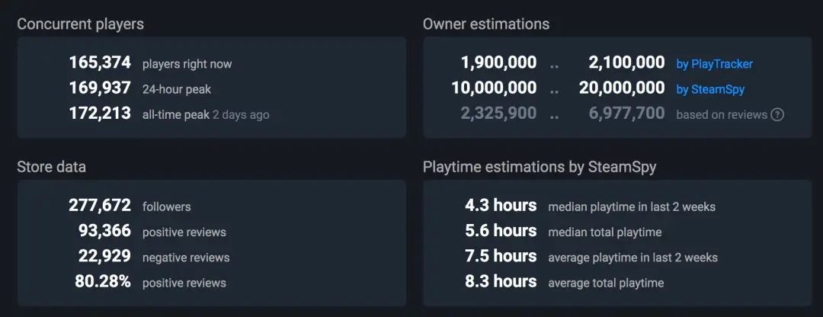Click the 2 days ago timestamp text
Image resolution: width=823 pixels, height=317 pixels.
tap(241, 115)
